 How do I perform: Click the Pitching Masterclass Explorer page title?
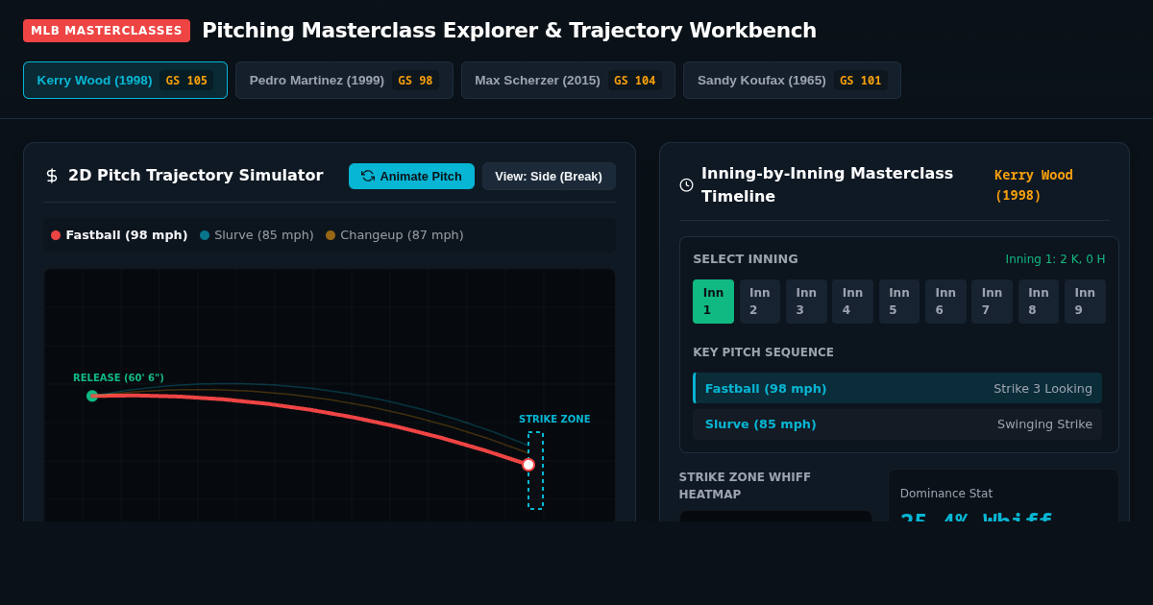pyautogui.click(x=509, y=31)
